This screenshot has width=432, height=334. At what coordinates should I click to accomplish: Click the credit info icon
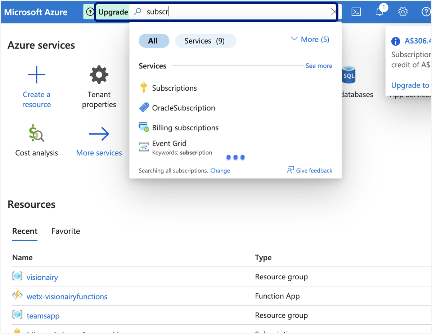click(396, 41)
